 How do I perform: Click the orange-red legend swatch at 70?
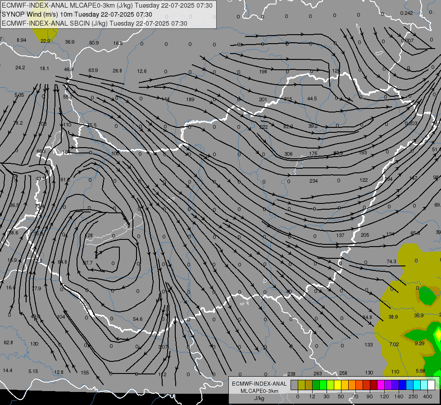tap(359, 385)
